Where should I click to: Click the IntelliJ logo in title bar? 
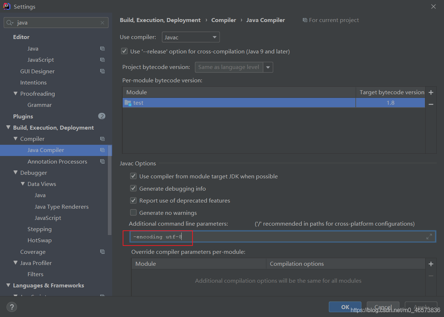(7, 6)
